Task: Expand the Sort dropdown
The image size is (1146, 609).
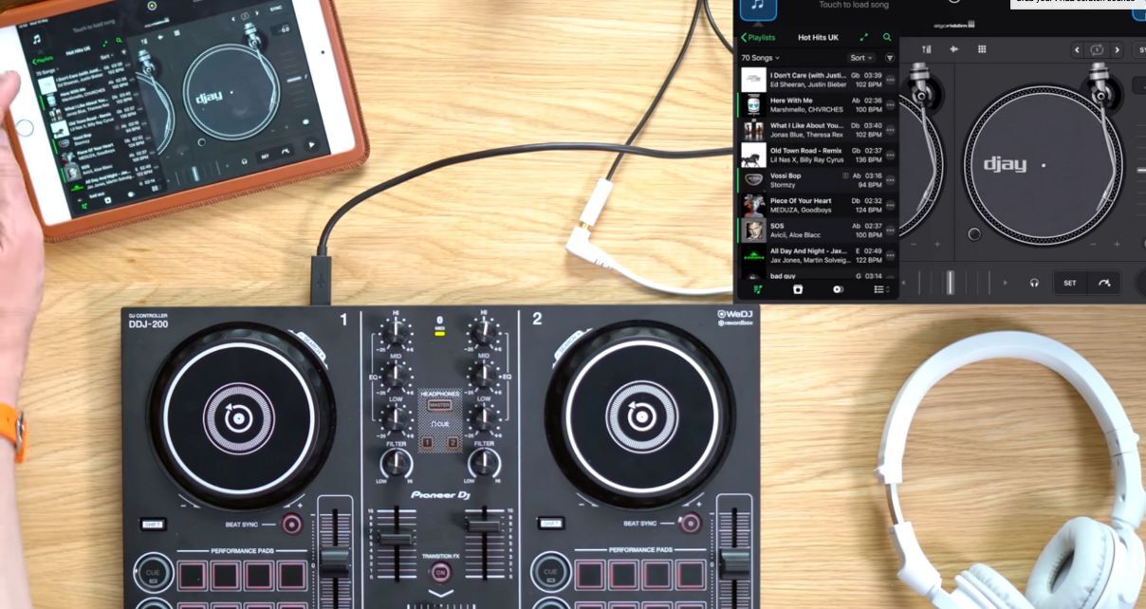Action: point(860,58)
